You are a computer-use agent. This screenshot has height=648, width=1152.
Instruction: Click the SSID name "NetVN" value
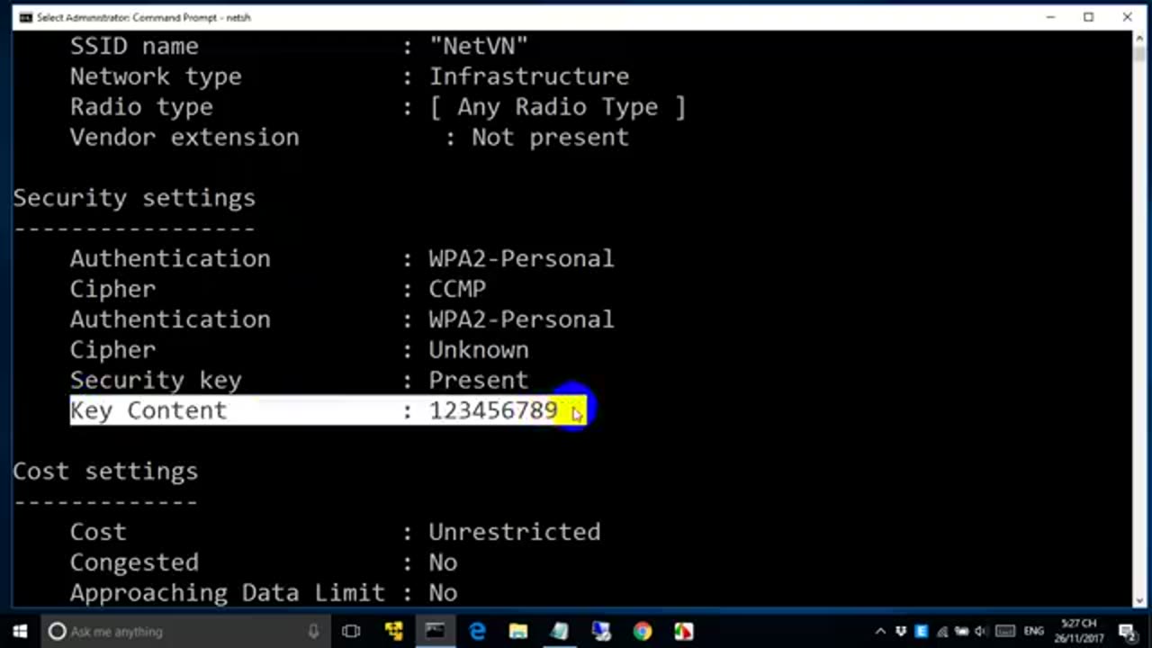pyautogui.click(x=479, y=46)
